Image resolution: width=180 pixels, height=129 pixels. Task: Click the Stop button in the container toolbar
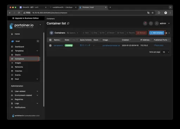(x=94, y=33)
